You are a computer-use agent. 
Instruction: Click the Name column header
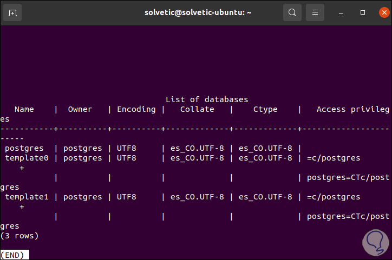[24, 109]
